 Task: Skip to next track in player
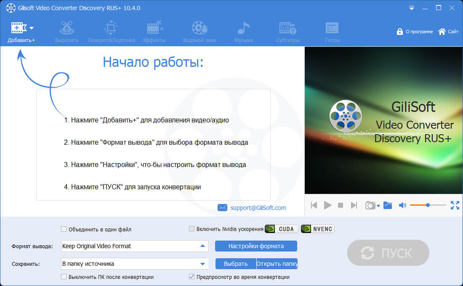354,205
